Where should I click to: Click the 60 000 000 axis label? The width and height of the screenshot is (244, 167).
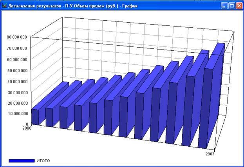(x=17, y=59)
